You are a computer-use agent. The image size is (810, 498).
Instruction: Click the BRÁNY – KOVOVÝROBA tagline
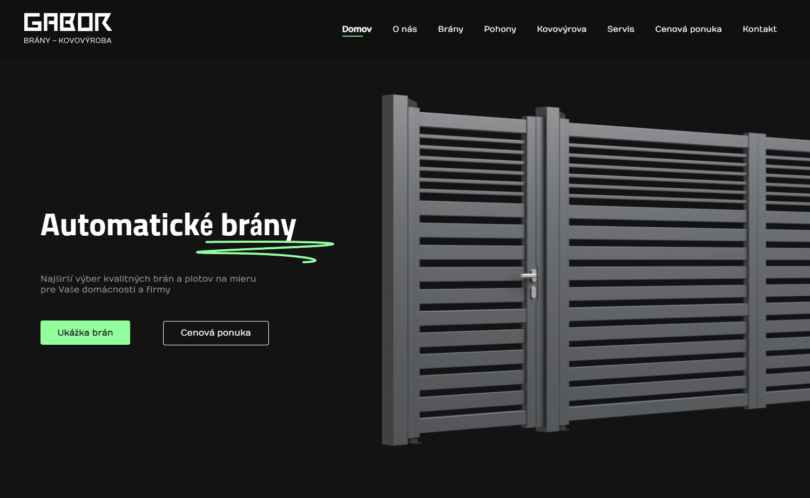pyautogui.click(x=67, y=40)
